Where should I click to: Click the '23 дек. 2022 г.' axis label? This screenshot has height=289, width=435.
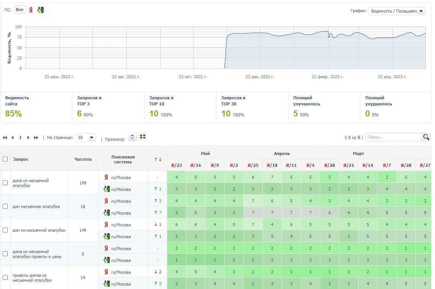[x=260, y=77]
